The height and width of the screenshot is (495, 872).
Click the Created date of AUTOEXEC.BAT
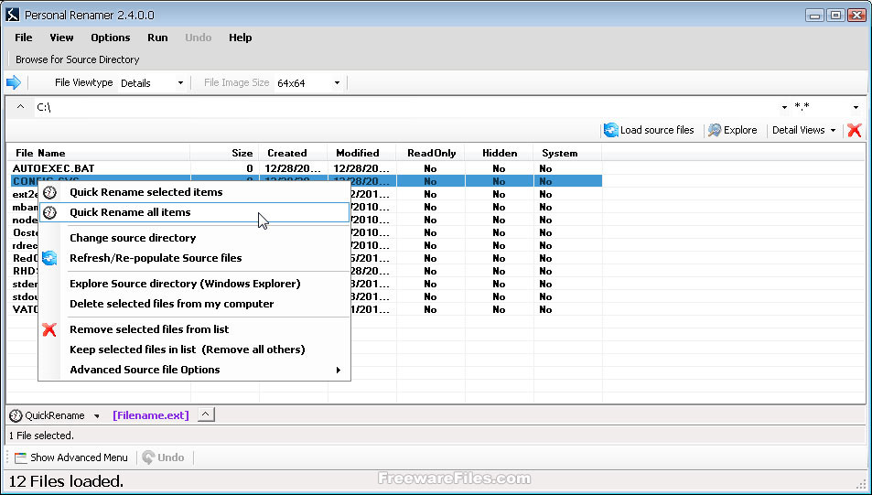coord(295,168)
